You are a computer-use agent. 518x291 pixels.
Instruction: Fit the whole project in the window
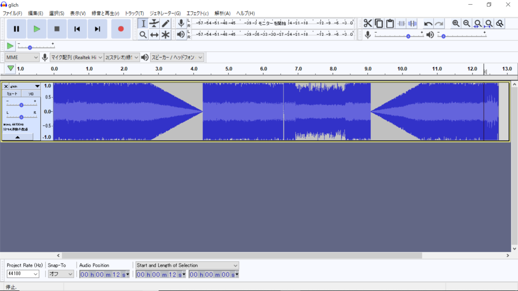[x=489, y=23]
